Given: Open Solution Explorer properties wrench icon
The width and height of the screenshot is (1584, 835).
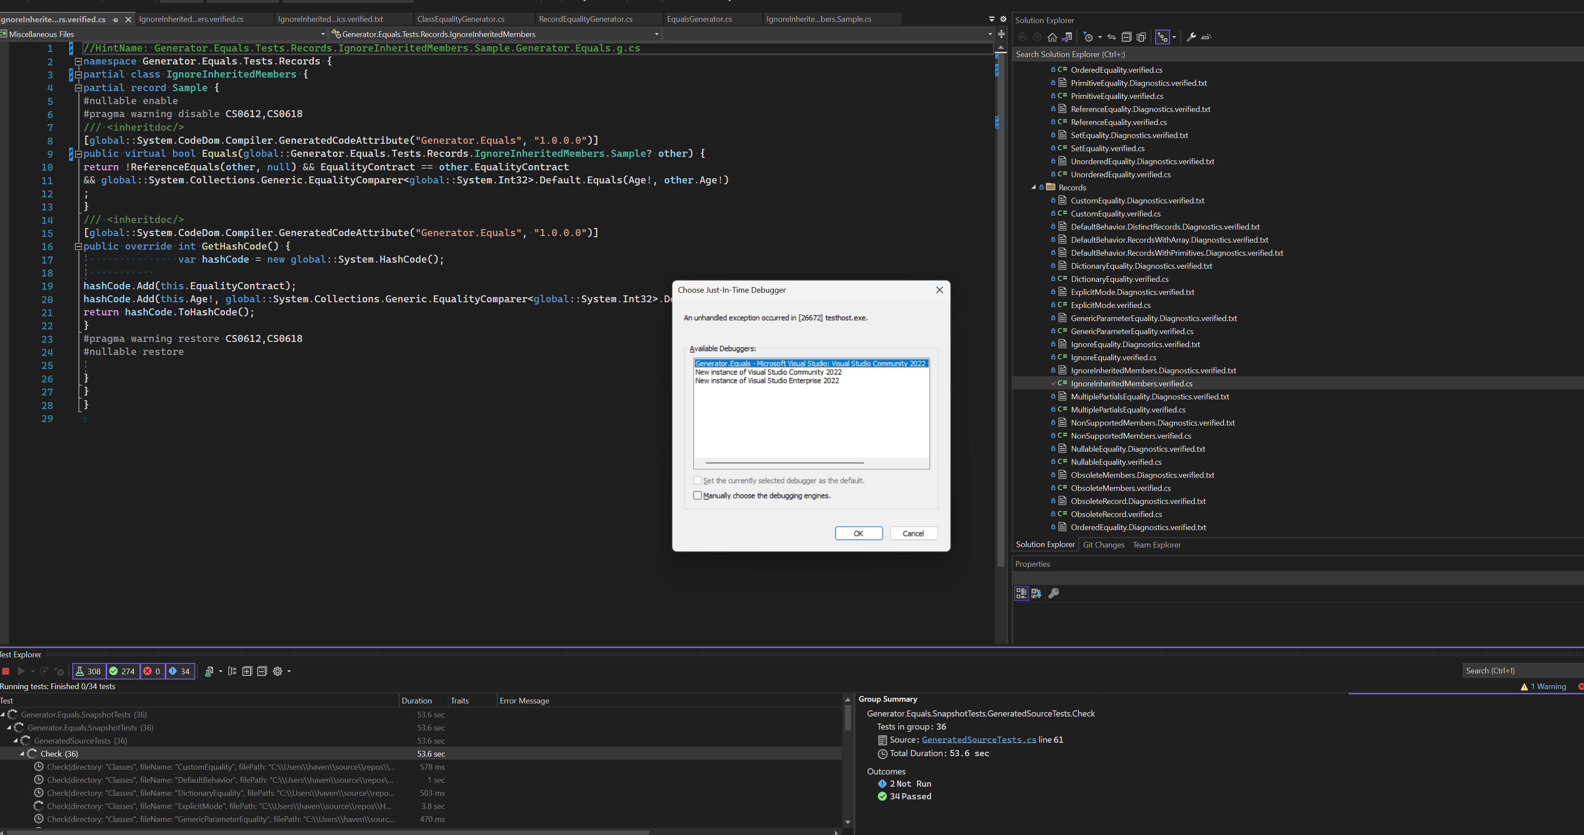Looking at the screenshot, I should (1191, 37).
